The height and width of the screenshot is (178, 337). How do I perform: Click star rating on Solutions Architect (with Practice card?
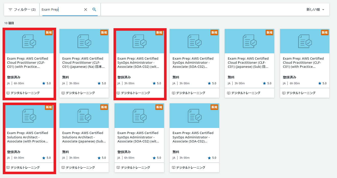coord(46,158)
